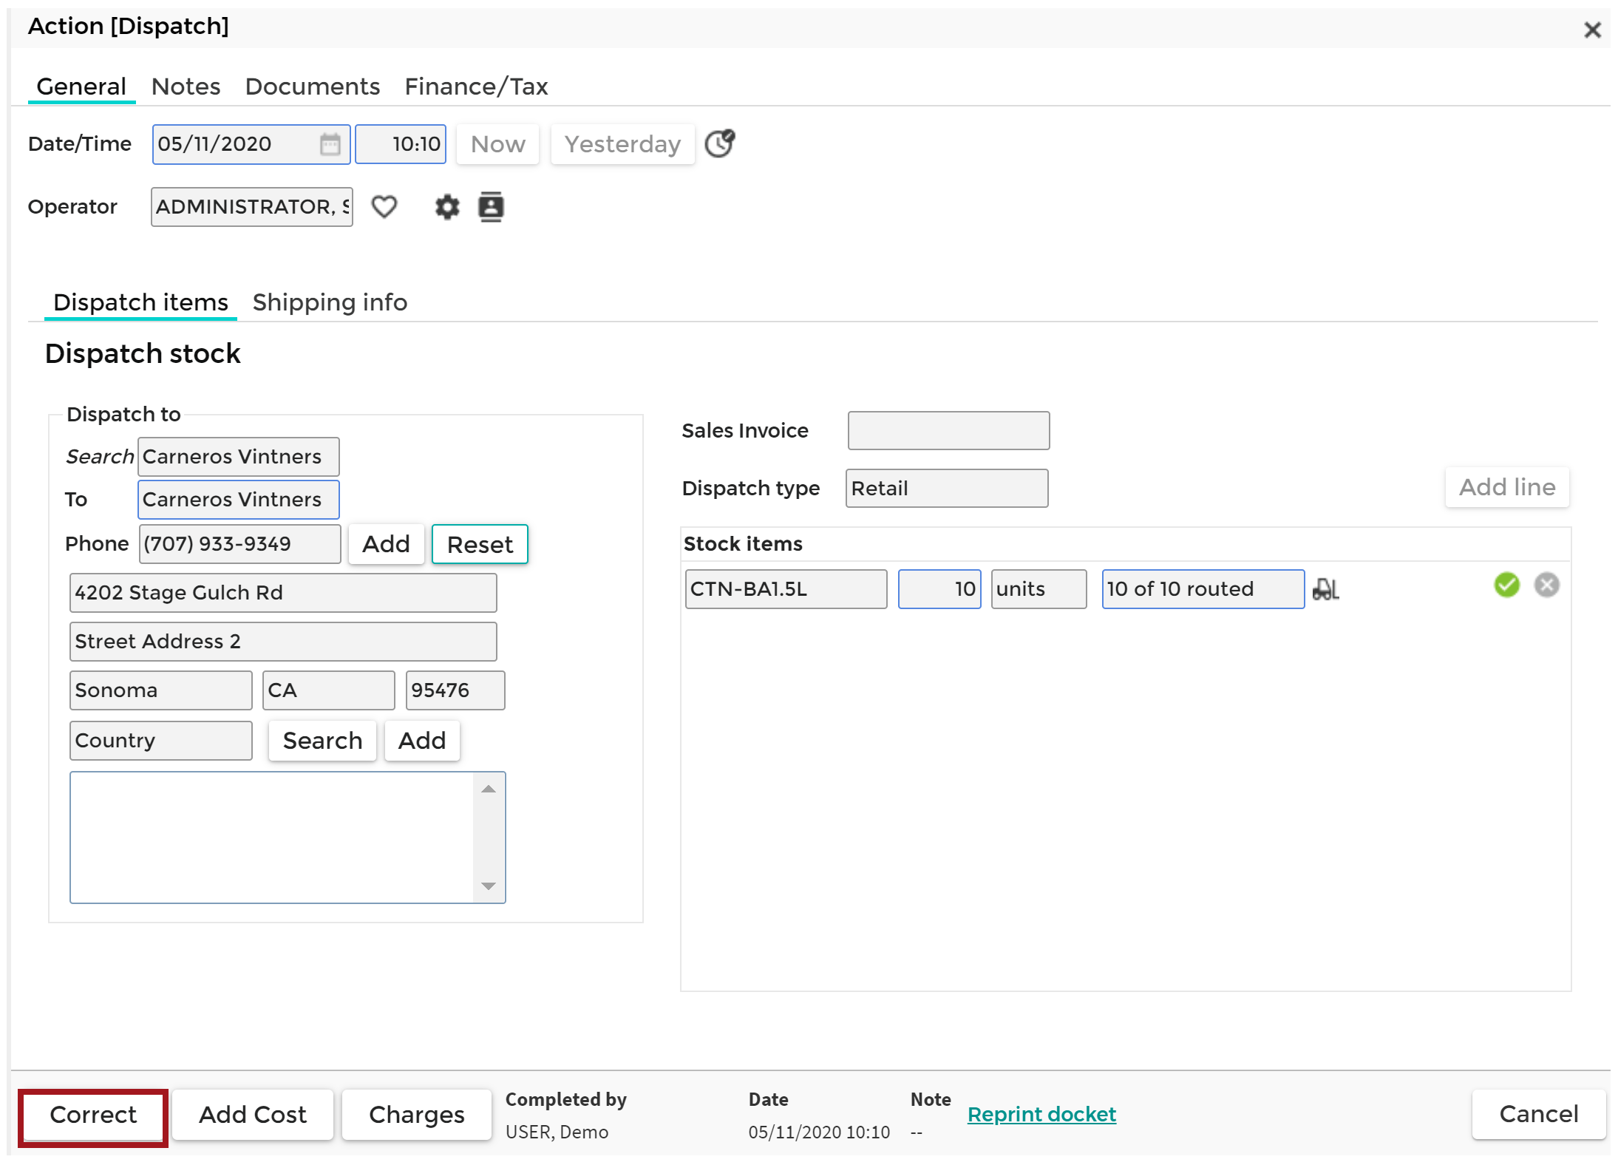Open the operator address book icon
Screen dimensions: 1618x1165
click(491, 207)
